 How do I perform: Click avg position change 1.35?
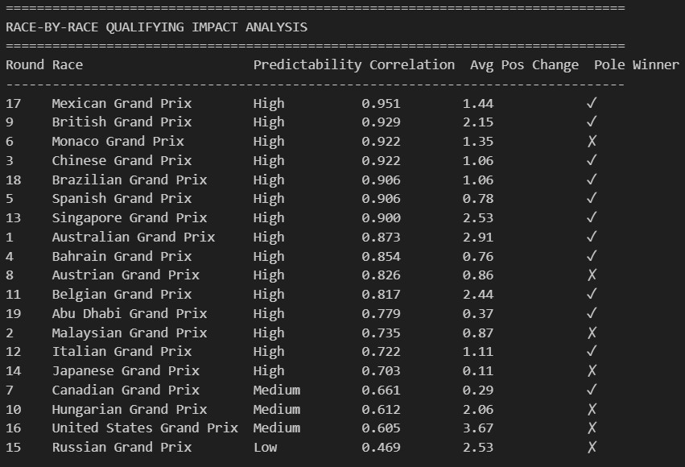click(478, 141)
